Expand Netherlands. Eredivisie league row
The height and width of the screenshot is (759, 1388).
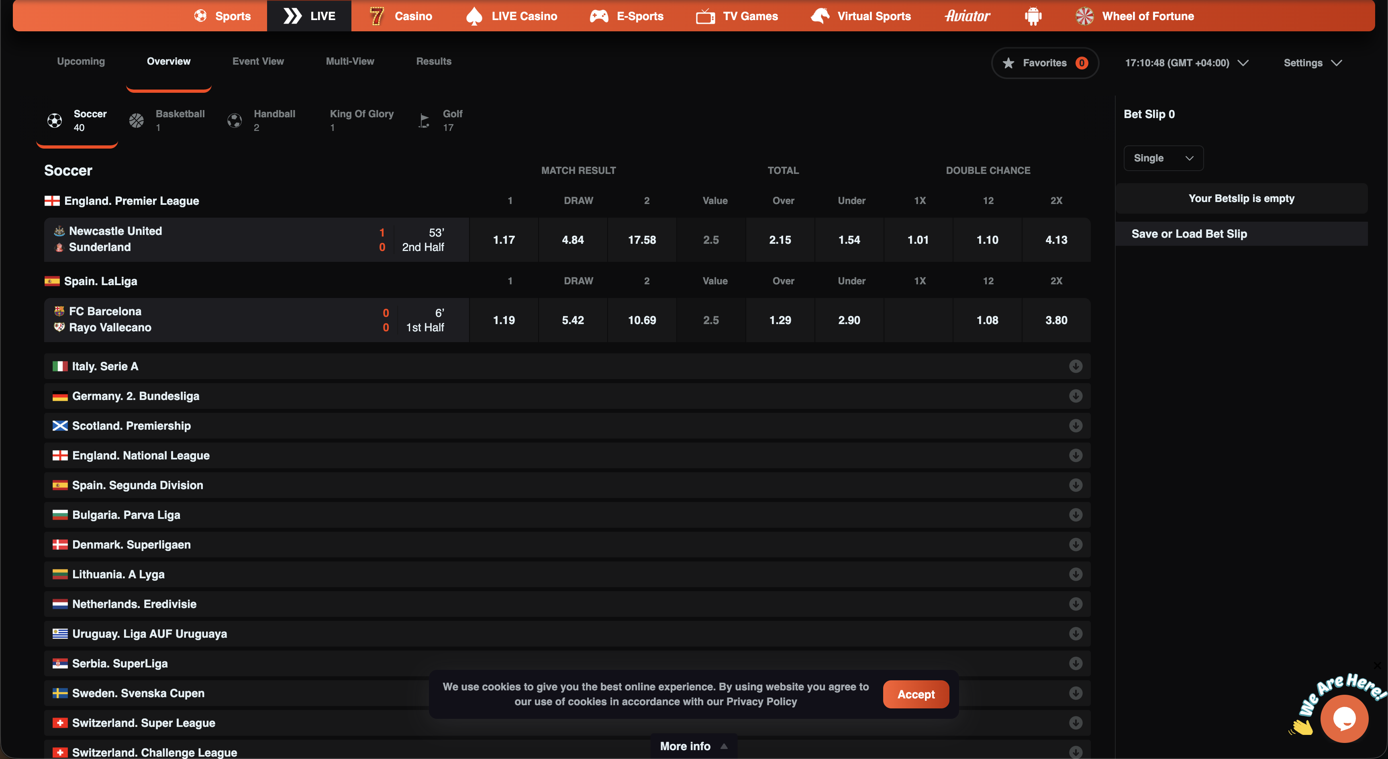567,604
